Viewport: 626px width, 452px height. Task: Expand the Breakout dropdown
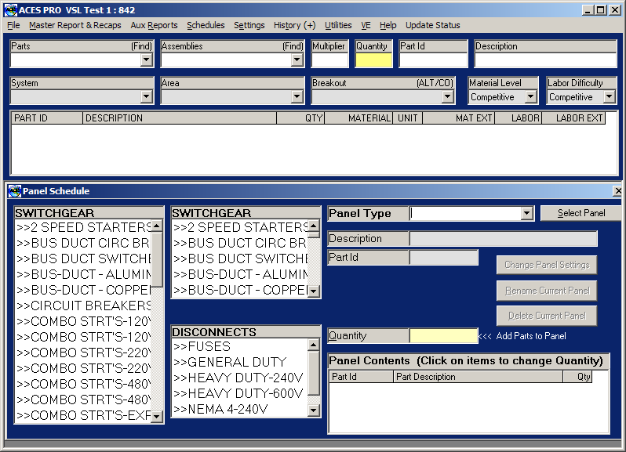(448, 96)
